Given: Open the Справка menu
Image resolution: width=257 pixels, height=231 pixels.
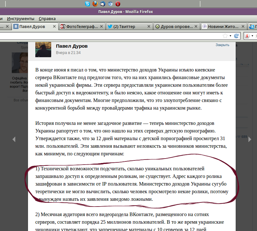Looking at the screenshot, I should [47, 19].
